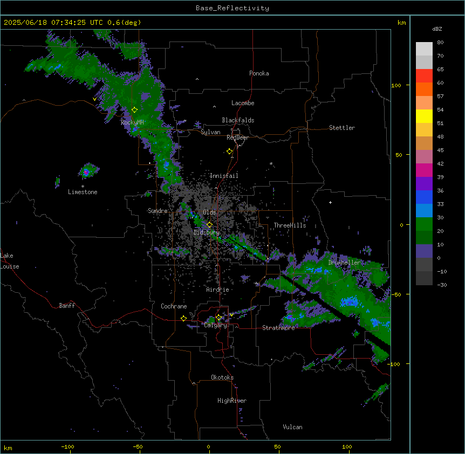Click the Lake Louise label

10,261
